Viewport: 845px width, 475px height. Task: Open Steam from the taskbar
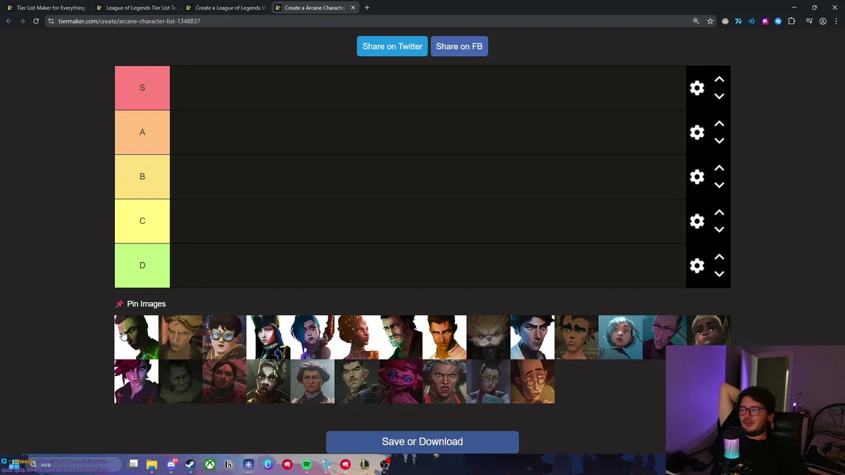[190, 464]
